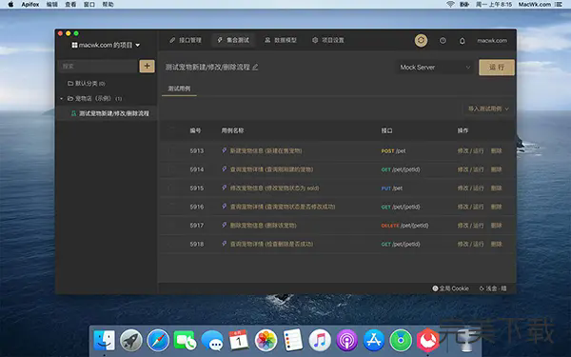This screenshot has width=571, height=357.
Task: Click the 编号 column header
Action: (x=195, y=130)
